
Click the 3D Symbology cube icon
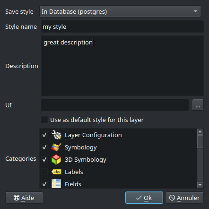(56, 159)
